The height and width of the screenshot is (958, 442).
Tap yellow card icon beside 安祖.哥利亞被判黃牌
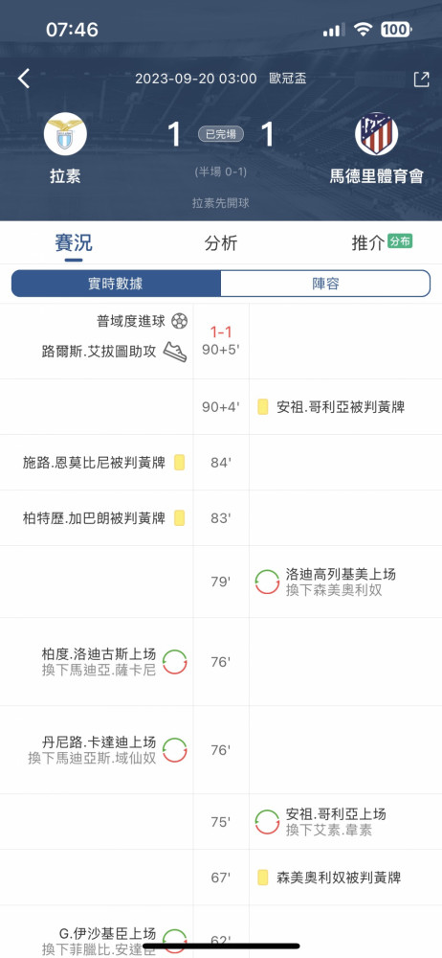click(x=263, y=407)
